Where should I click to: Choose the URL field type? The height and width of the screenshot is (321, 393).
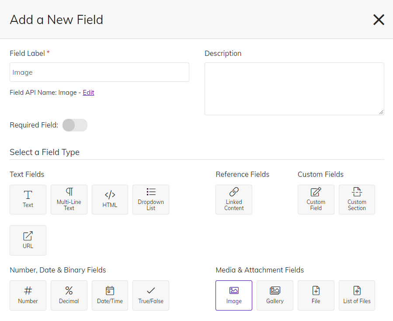pos(28,240)
